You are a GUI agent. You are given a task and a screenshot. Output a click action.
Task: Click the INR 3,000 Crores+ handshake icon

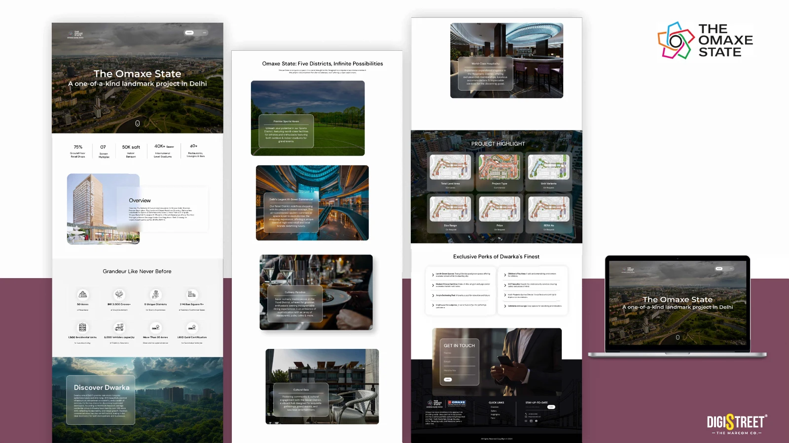point(119,294)
